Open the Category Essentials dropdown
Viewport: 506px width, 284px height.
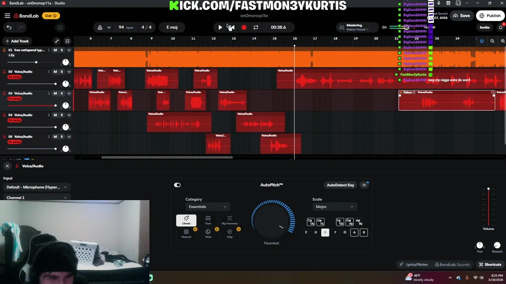point(207,207)
